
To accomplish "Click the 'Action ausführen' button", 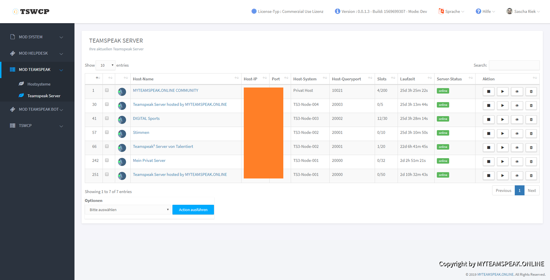I will [193, 210].
